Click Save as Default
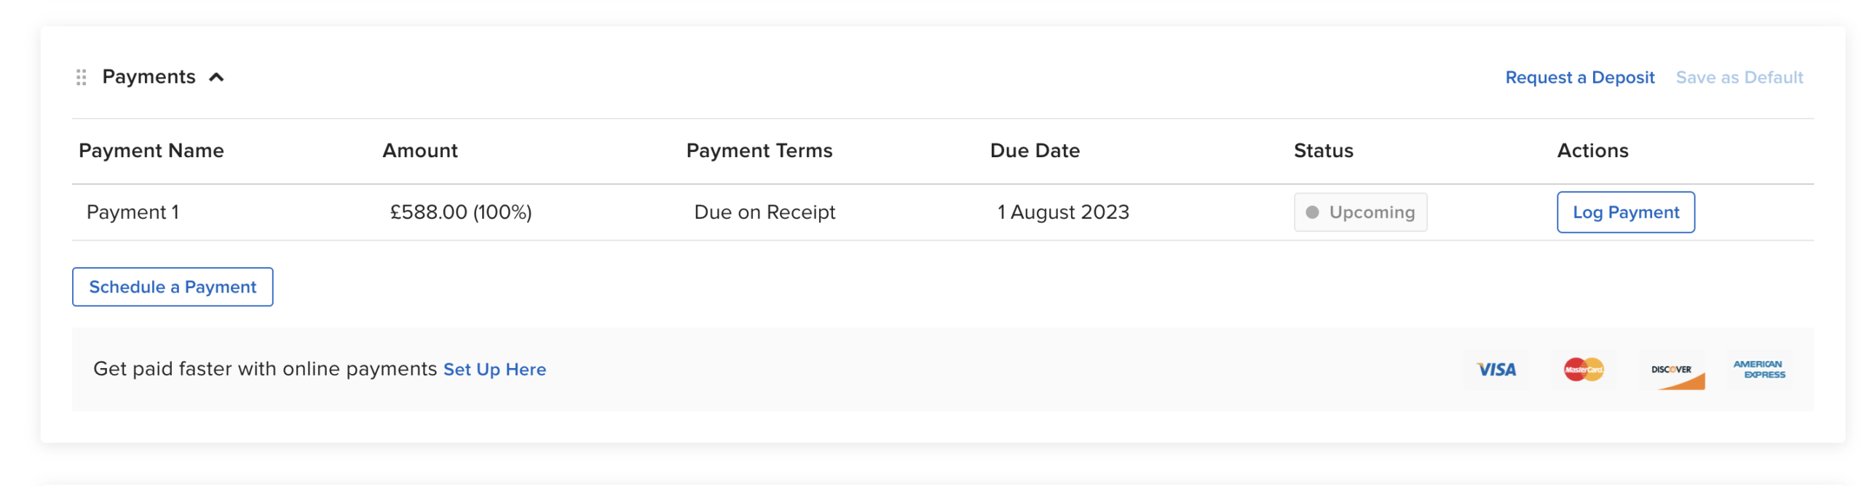This screenshot has width=1864, height=486. click(x=1739, y=77)
